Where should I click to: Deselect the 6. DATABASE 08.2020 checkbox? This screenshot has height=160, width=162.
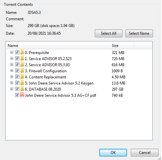(x=17, y=89)
